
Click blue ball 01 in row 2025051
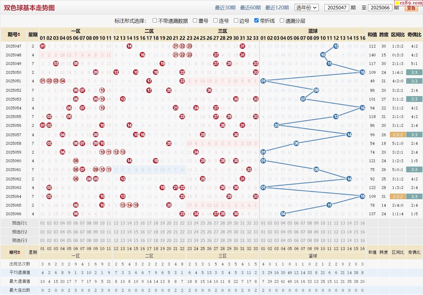(263, 81)
